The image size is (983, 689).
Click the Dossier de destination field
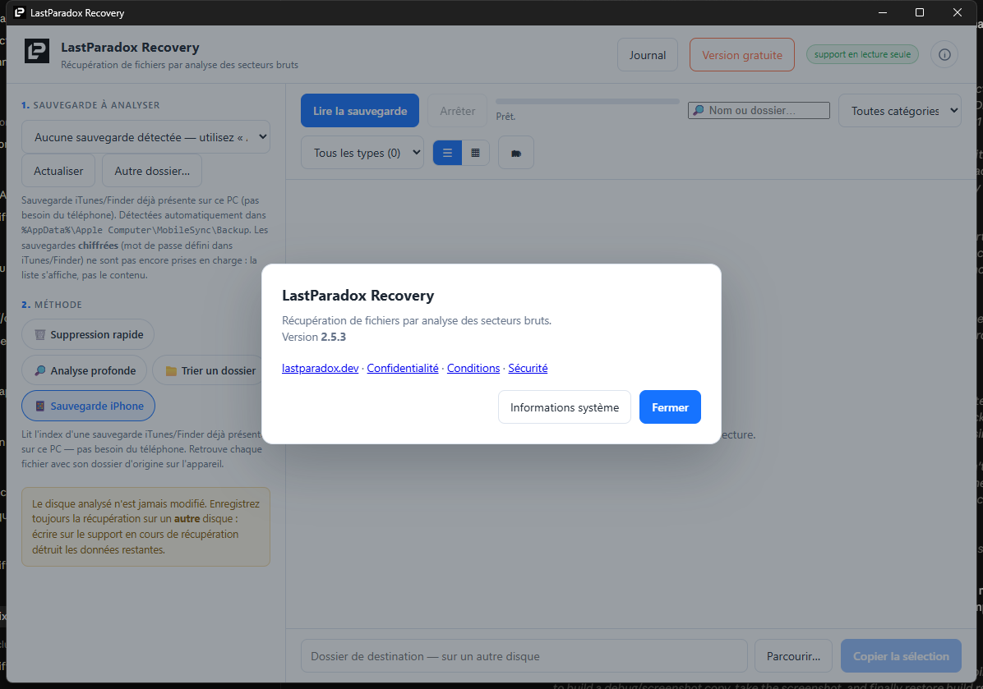524,656
